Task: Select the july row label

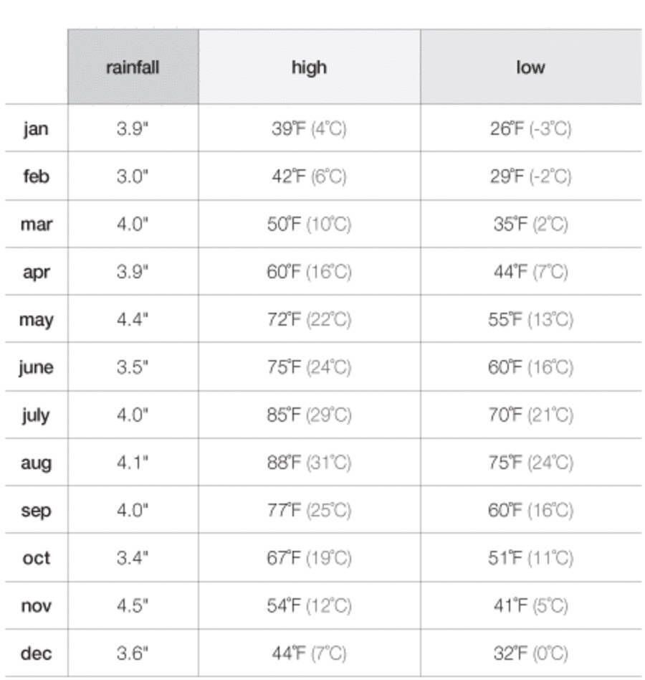Action: click(x=36, y=415)
